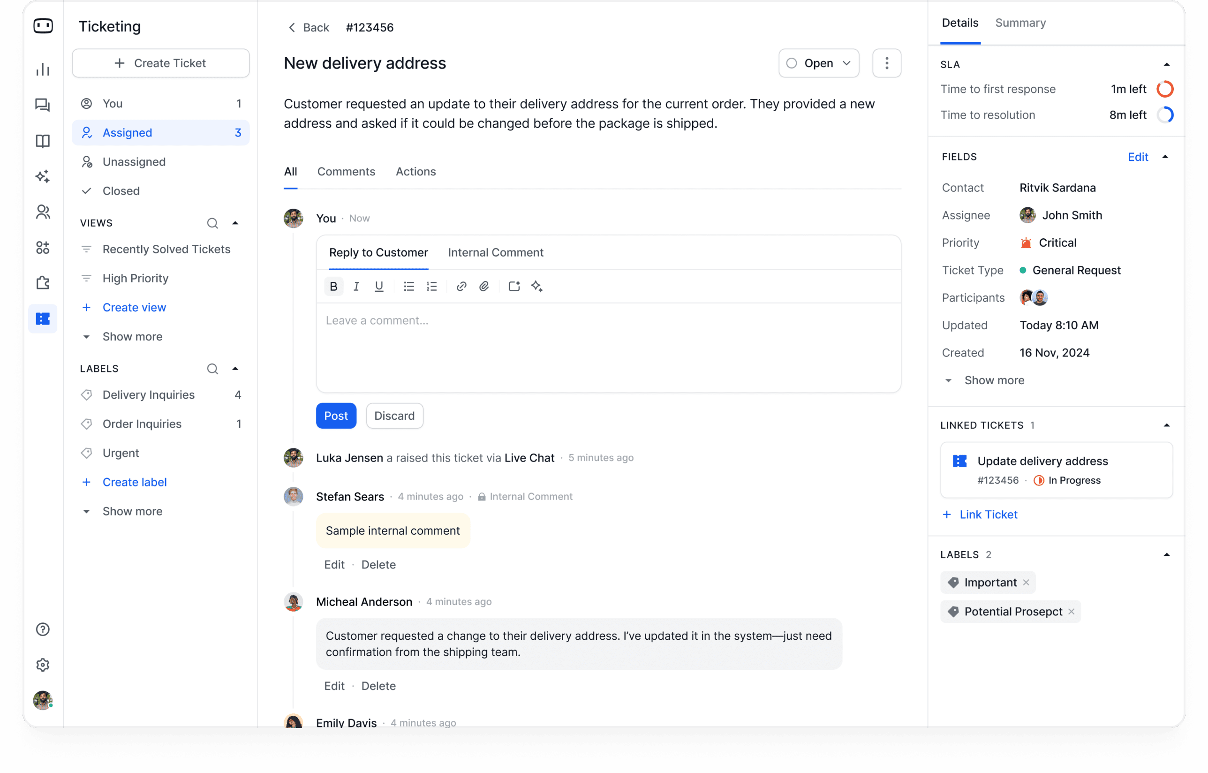
Task: Click into the Leave a comment field
Action: click(608, 346)
